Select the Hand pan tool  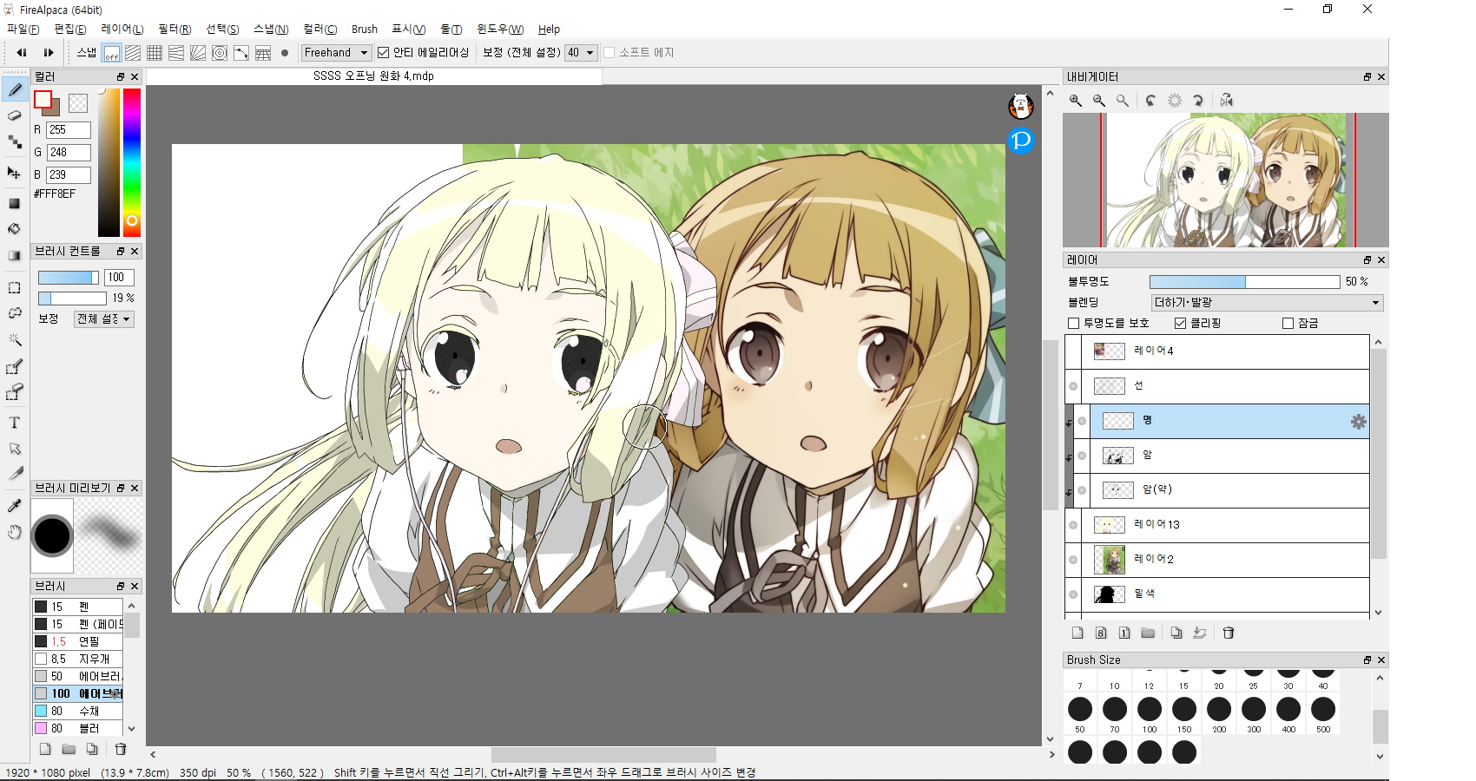(x=15, y=532)
